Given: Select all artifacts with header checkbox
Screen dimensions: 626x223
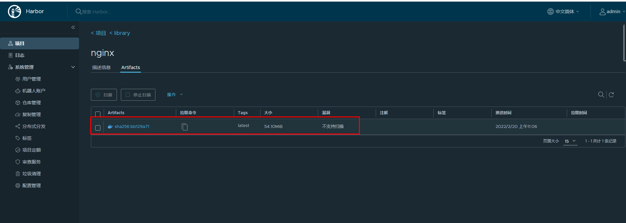Looking at the screenshot, I should click(x=98, y=114).
